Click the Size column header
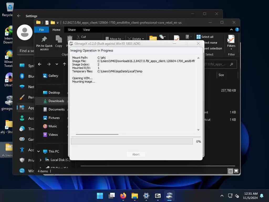269x202 pixels. click(227, 75)
